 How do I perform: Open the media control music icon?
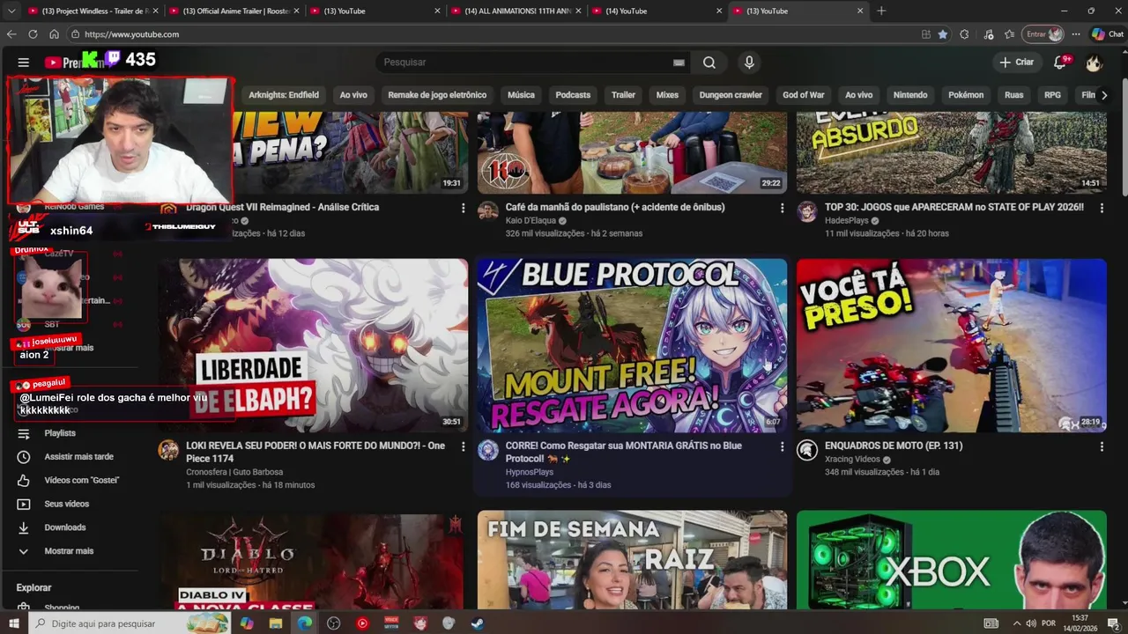click(x=988, y=34)
